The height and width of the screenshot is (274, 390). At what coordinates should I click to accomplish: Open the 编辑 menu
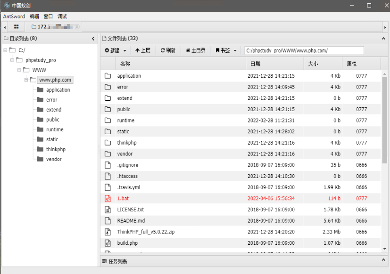pyautogui.click(x=34, y=16)
